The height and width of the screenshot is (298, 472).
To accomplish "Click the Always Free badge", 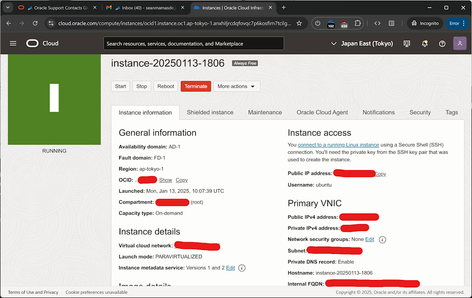I will [245, 63].
